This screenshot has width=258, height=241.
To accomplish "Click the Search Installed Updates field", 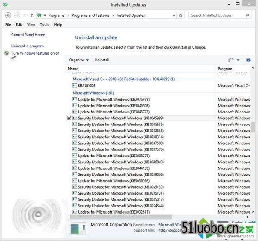I will point(220,15).
